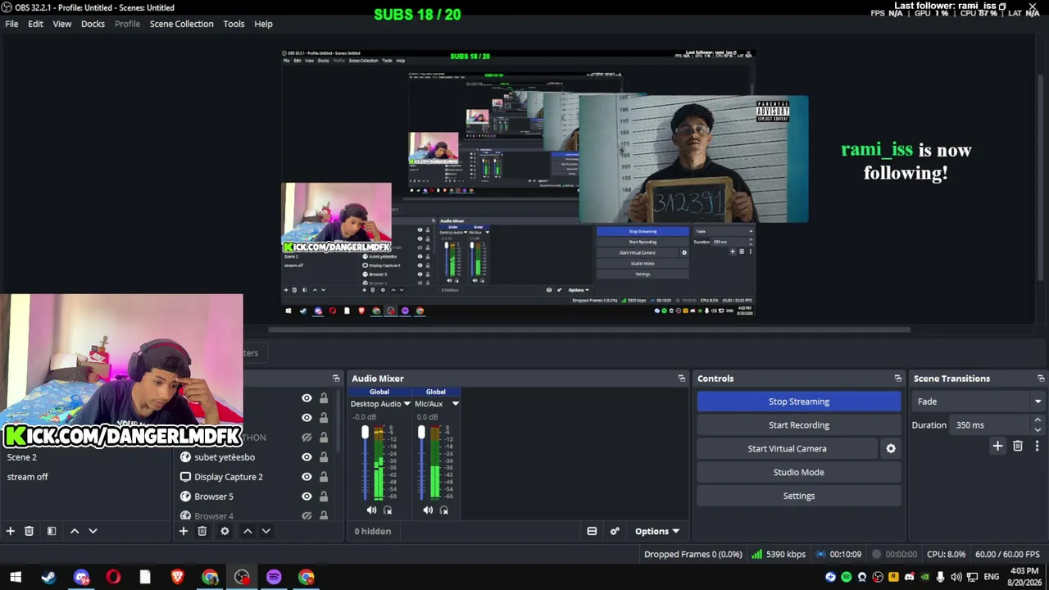Image resolution: width=1049 pixels, height=590 pixels.
Task: Float the Sources dock
Action: point(336,379)
